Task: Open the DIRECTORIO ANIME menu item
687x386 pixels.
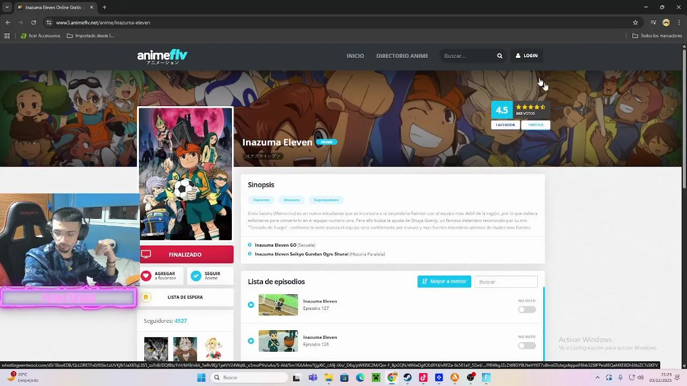Action: pos(402,56)
